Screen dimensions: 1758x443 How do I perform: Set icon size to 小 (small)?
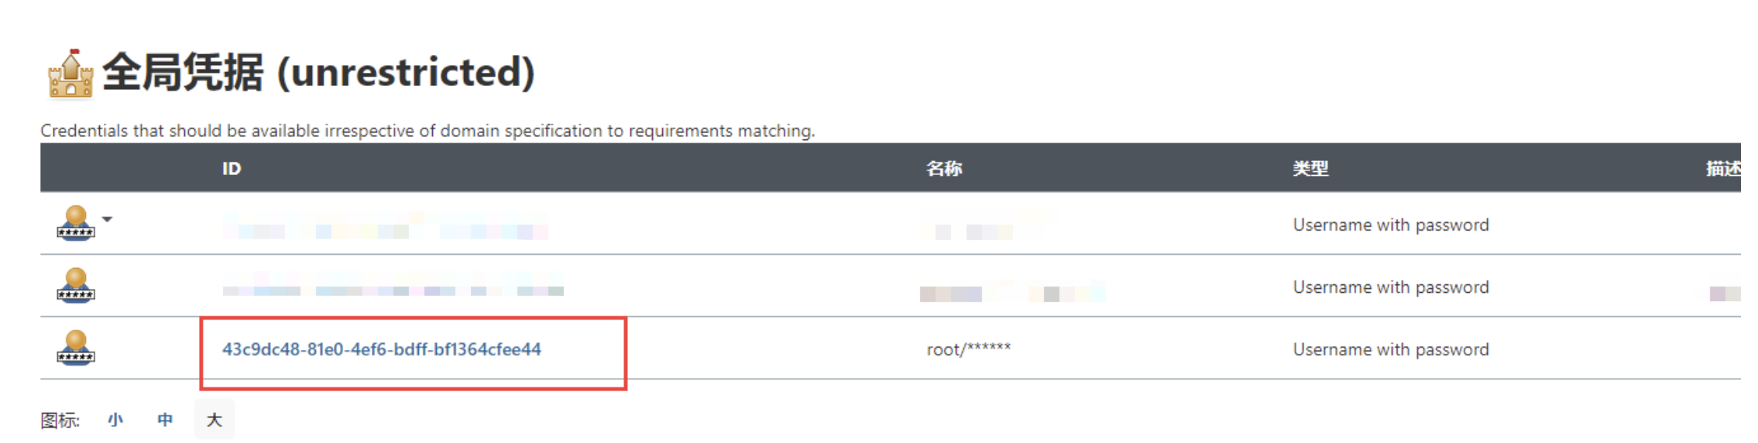tap(115, 420)
